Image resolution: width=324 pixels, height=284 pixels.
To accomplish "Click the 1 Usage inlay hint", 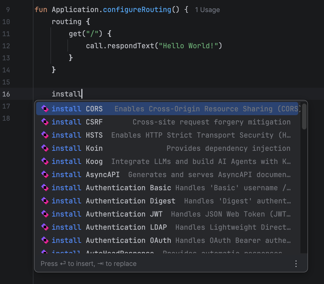I will (x=207, y=10).
